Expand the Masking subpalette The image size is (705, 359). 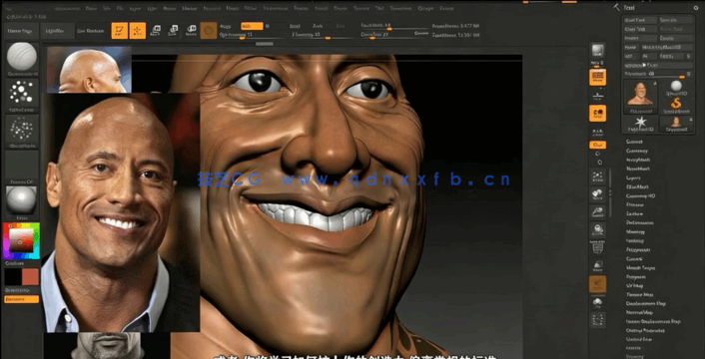[635, 231]
